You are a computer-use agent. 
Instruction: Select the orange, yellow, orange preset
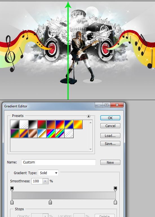tap(78, 124)
